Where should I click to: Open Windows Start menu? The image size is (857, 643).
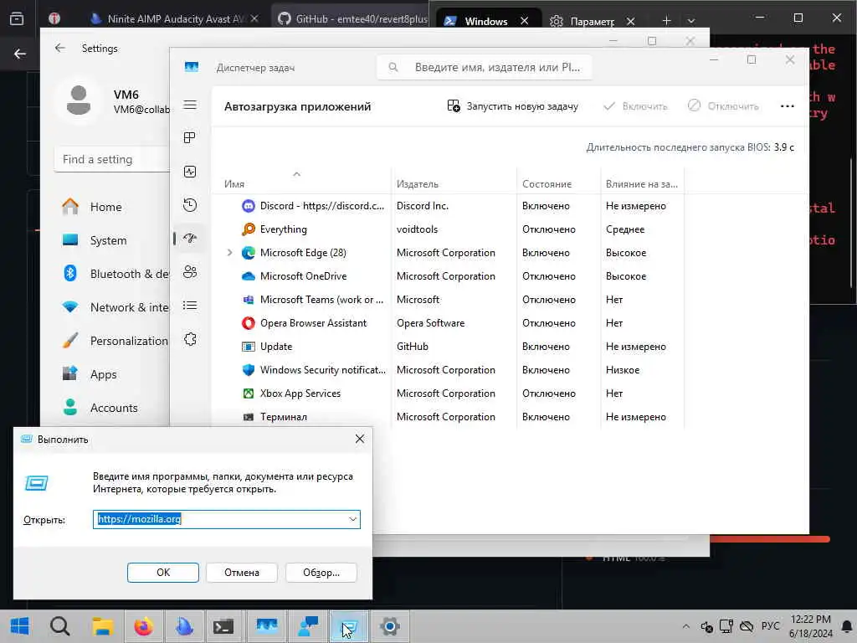click(20, 626)
